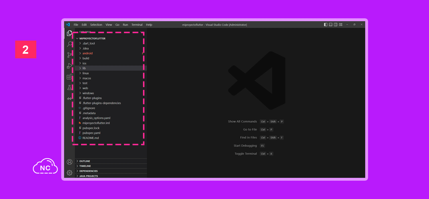429x199 pixels.
Task: Open the .flutter-plugins file
Action: (111, 98)
